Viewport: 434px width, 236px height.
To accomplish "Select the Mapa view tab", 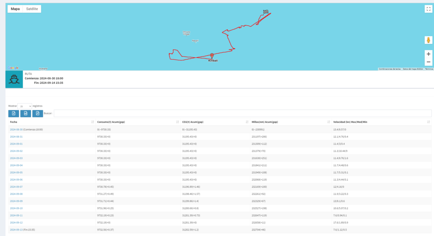I will [15, 9].
